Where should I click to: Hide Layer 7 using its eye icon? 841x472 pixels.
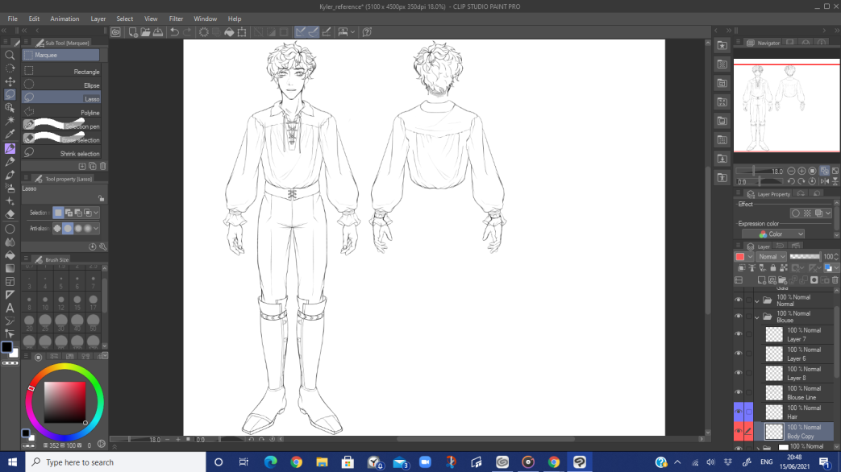pos(738,334)
